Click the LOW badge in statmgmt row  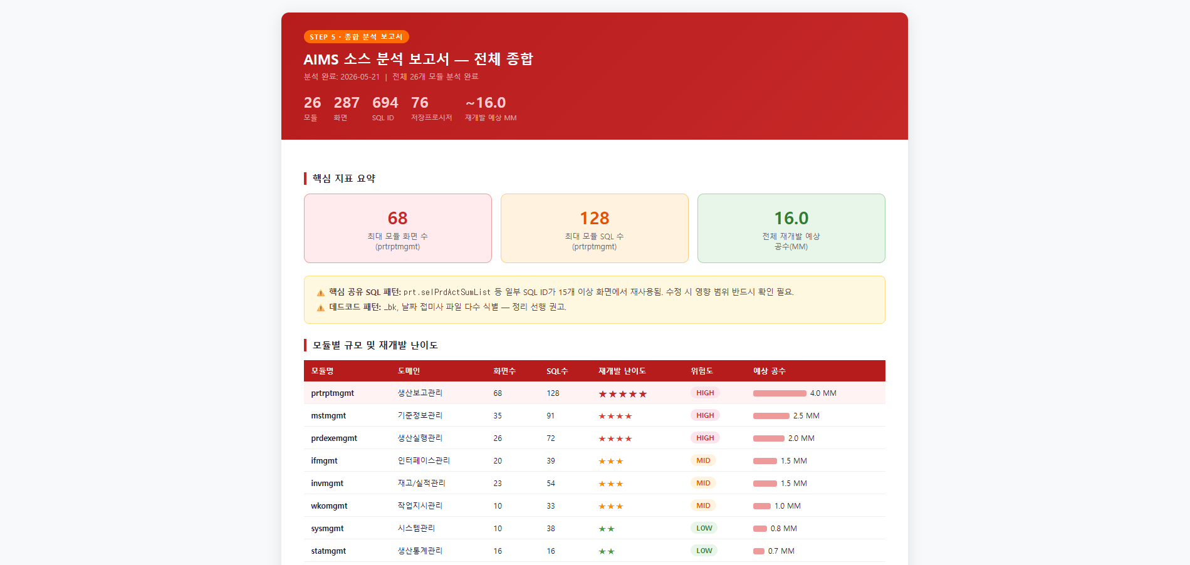704,551
